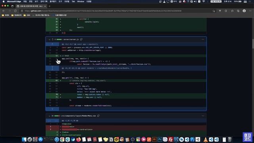Open the 도움말 (Help) menu
Screen dimensions: 254x143
click(x=89, y=2)
